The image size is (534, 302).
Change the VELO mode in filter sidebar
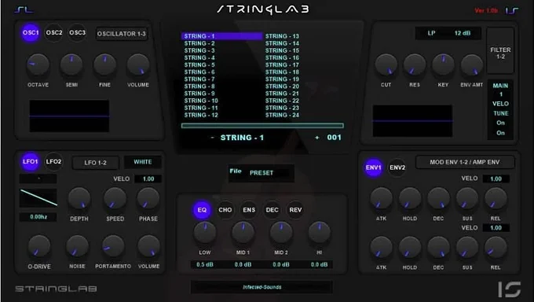pyautogui.click(x=501, y=104)
